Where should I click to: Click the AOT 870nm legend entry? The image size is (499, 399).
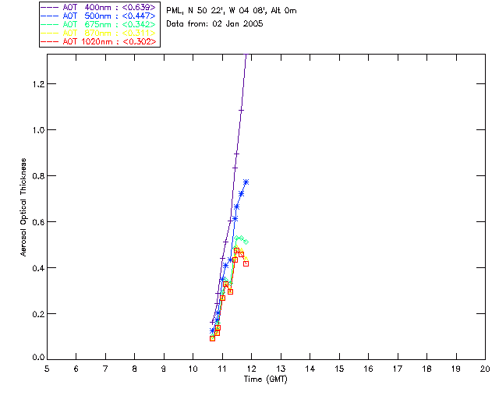98,33
